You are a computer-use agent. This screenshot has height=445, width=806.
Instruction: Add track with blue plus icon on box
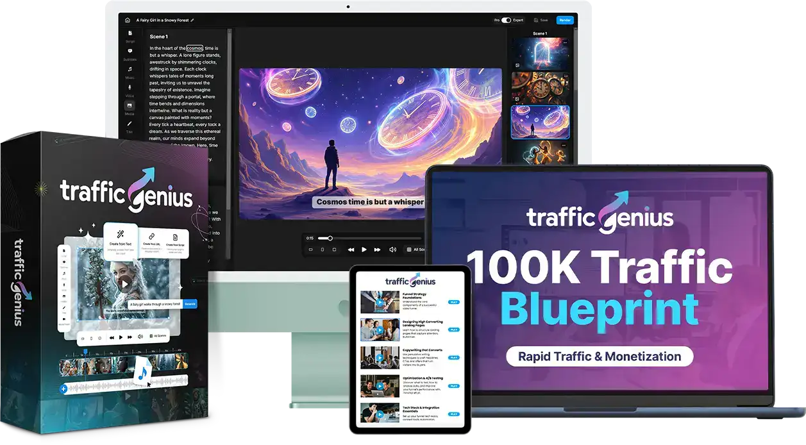click(63, 389)
